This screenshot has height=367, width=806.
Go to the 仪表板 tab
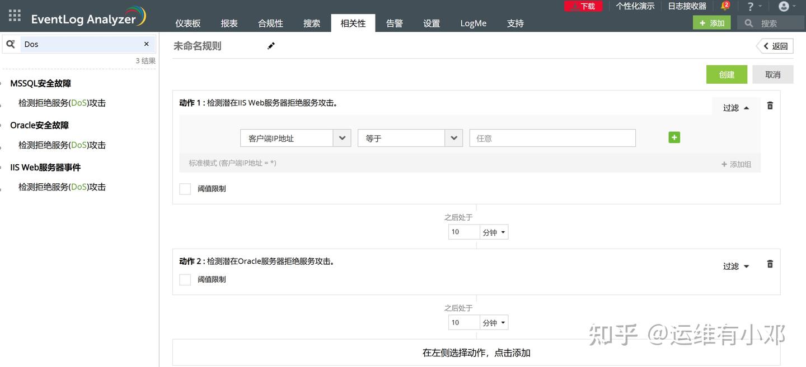pyautogui.click(x=188, y=23)
